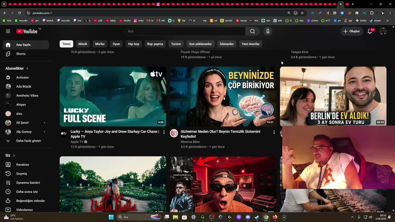Select the Rap yapma filter chip
The height and width of the screenshot is (222, 395).
coord(155,44)
